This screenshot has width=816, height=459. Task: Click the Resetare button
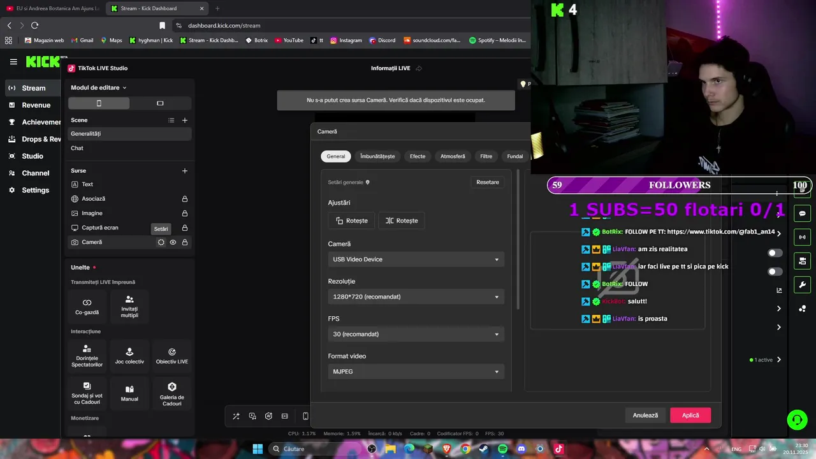pos(488,182)
